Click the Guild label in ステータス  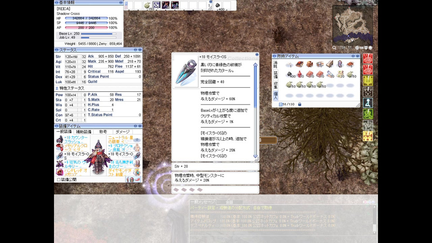tap(93, 81)
